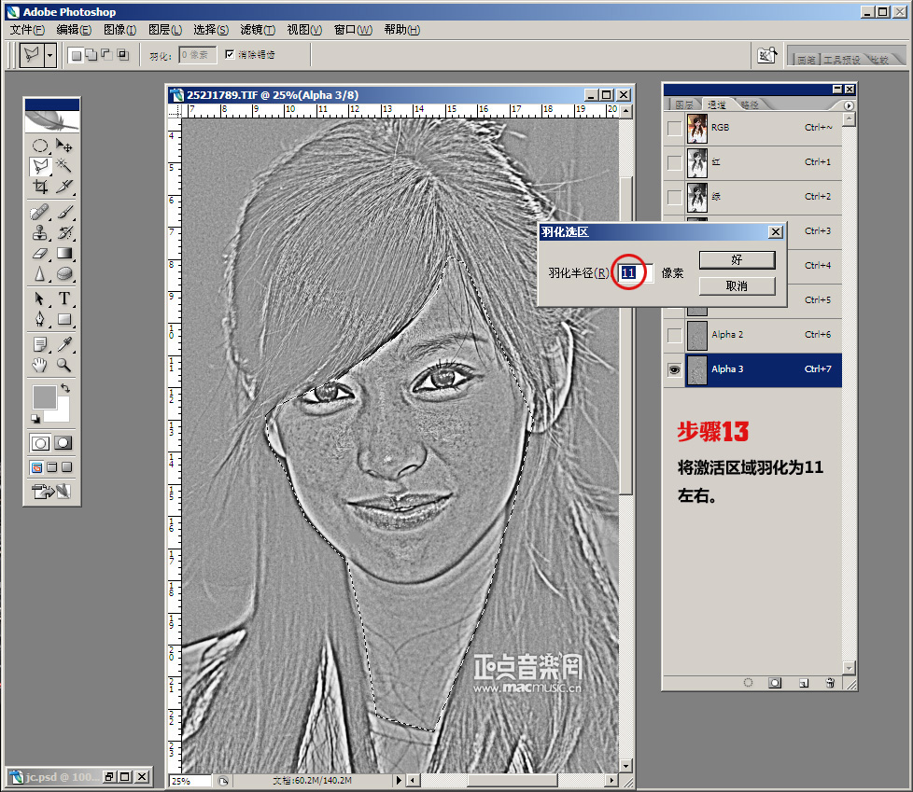Select the Eyedropper tool

click(x=64, y=344)
